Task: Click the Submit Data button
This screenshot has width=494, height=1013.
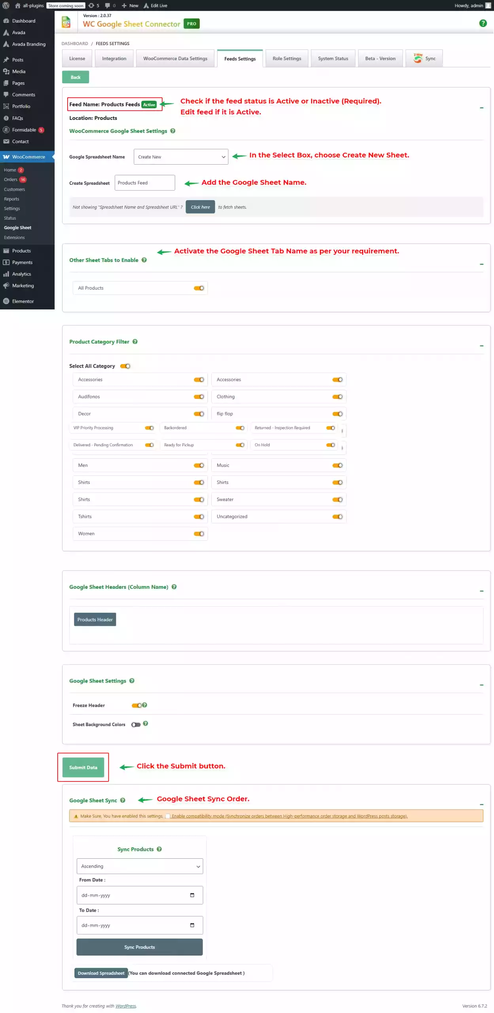Action: 83,767
